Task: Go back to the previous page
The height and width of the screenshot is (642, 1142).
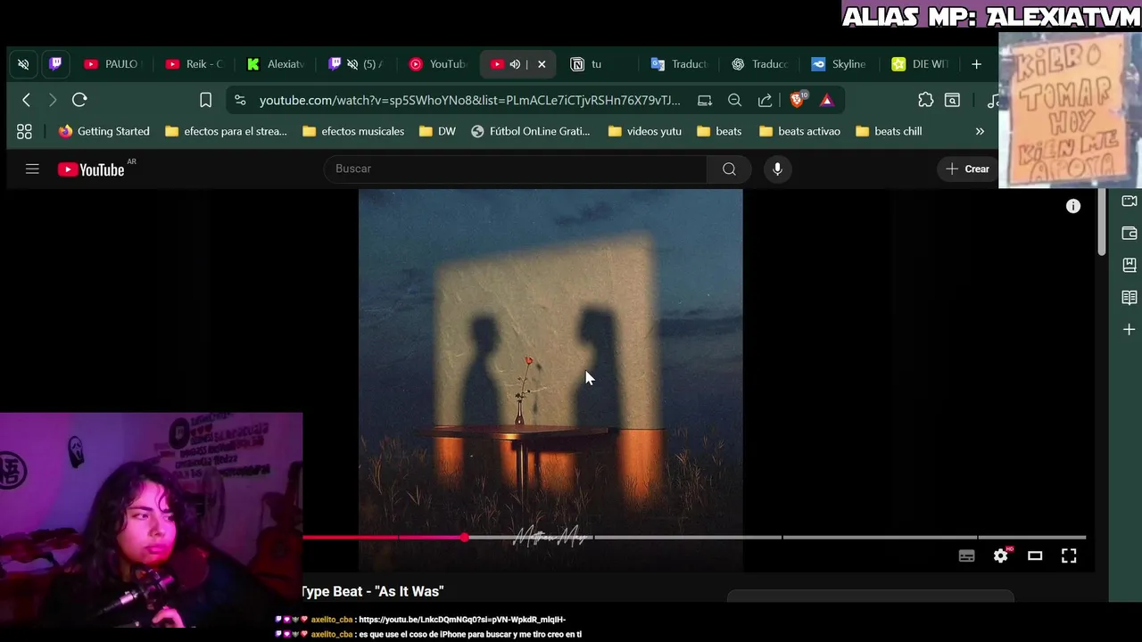Action: tap(26, 100)
